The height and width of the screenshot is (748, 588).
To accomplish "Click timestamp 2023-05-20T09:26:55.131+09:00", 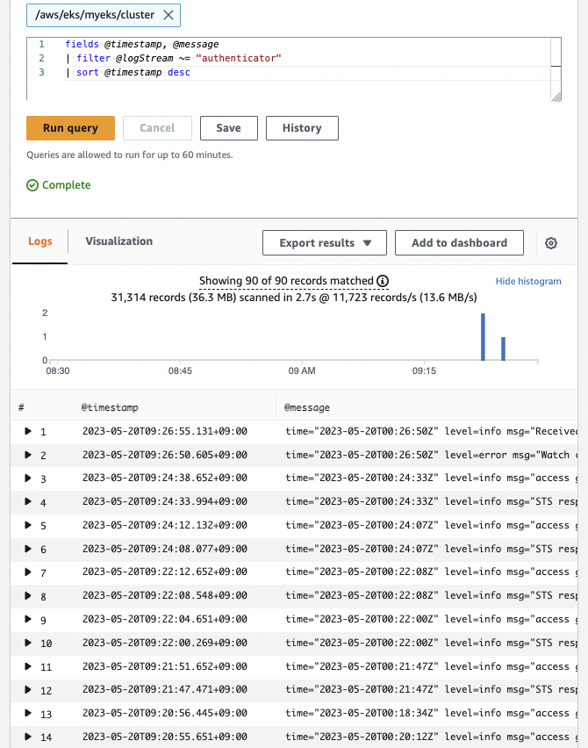I will coord(165,431).
